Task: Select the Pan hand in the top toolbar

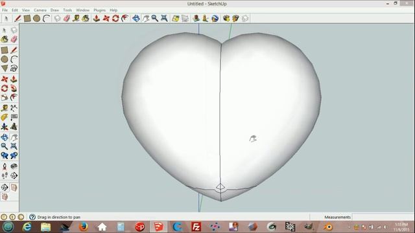Action: click(x=145, y=18)
